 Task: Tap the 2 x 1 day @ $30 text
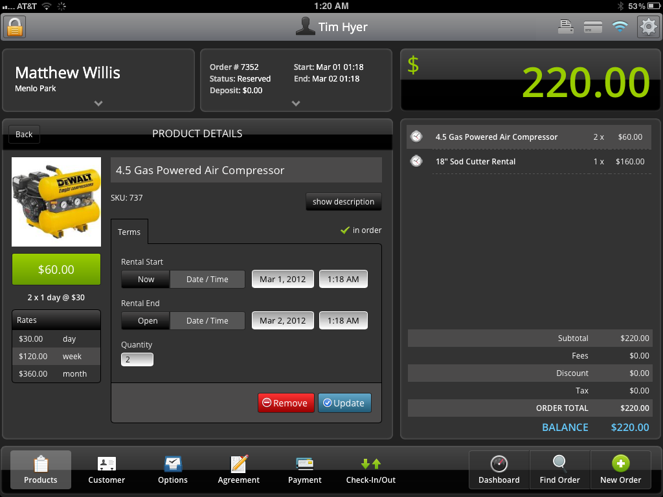pos(56,298)
